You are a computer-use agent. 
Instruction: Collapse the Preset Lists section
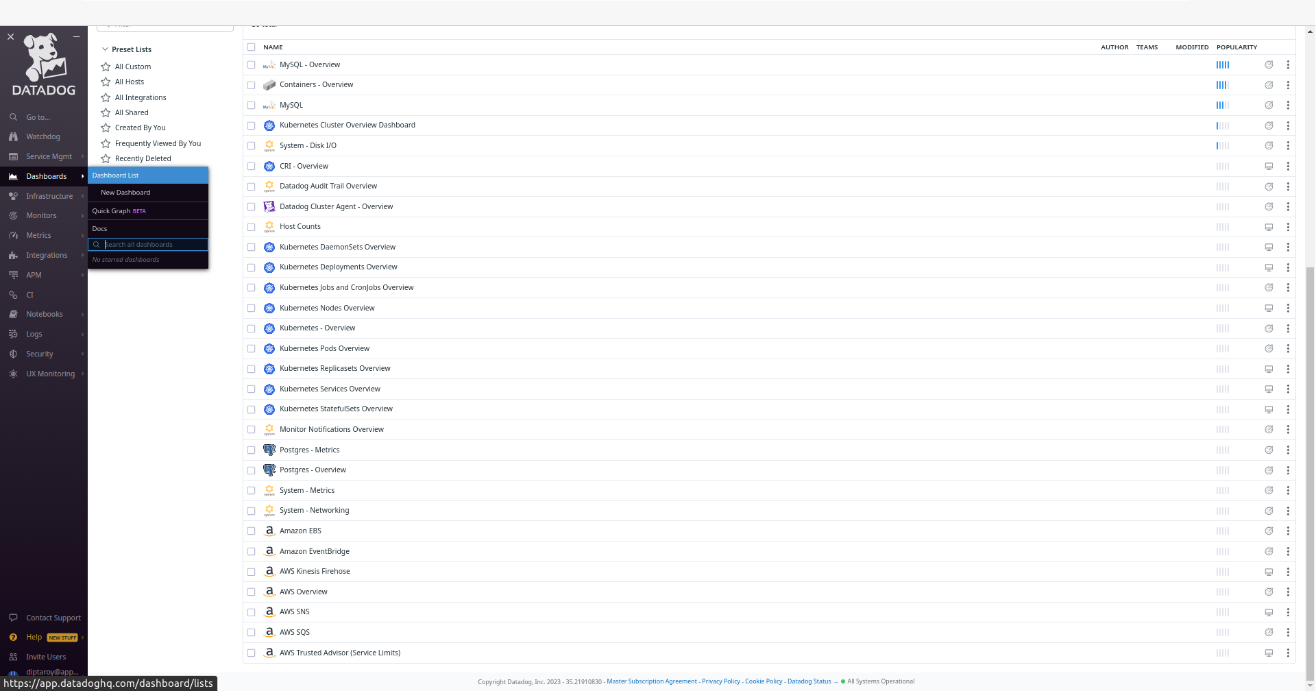click(105, 49)
